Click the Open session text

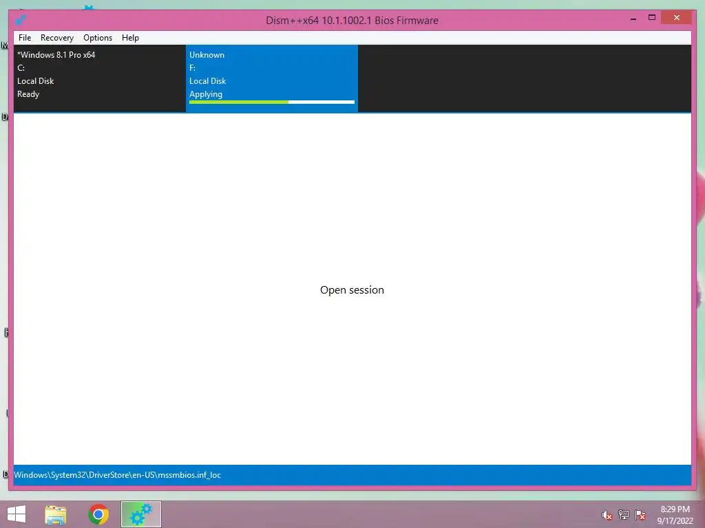coord(352,290)
